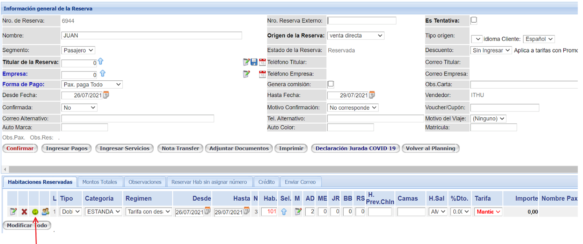The height and width of the screenshot is (244, 583).
Task: Click the edit note icon in Titular row
Action: coord(247,62)
